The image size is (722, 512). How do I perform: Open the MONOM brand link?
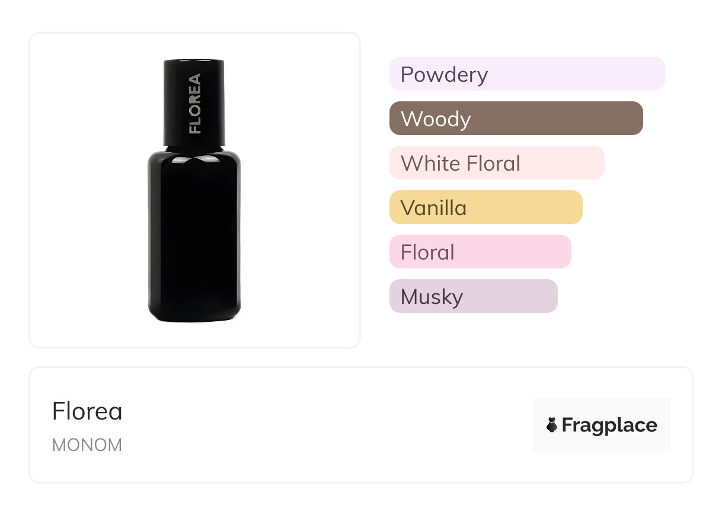87,445
